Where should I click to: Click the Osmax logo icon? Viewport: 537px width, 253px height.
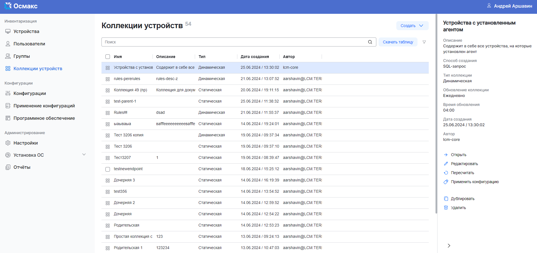(8, 6)
